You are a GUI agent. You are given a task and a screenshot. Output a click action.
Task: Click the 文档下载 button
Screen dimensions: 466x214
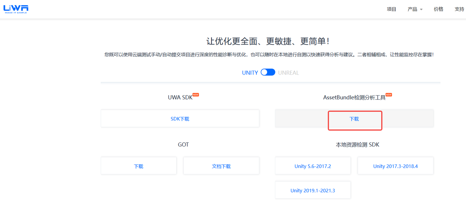pyautogui.click(x=221, y=166)
